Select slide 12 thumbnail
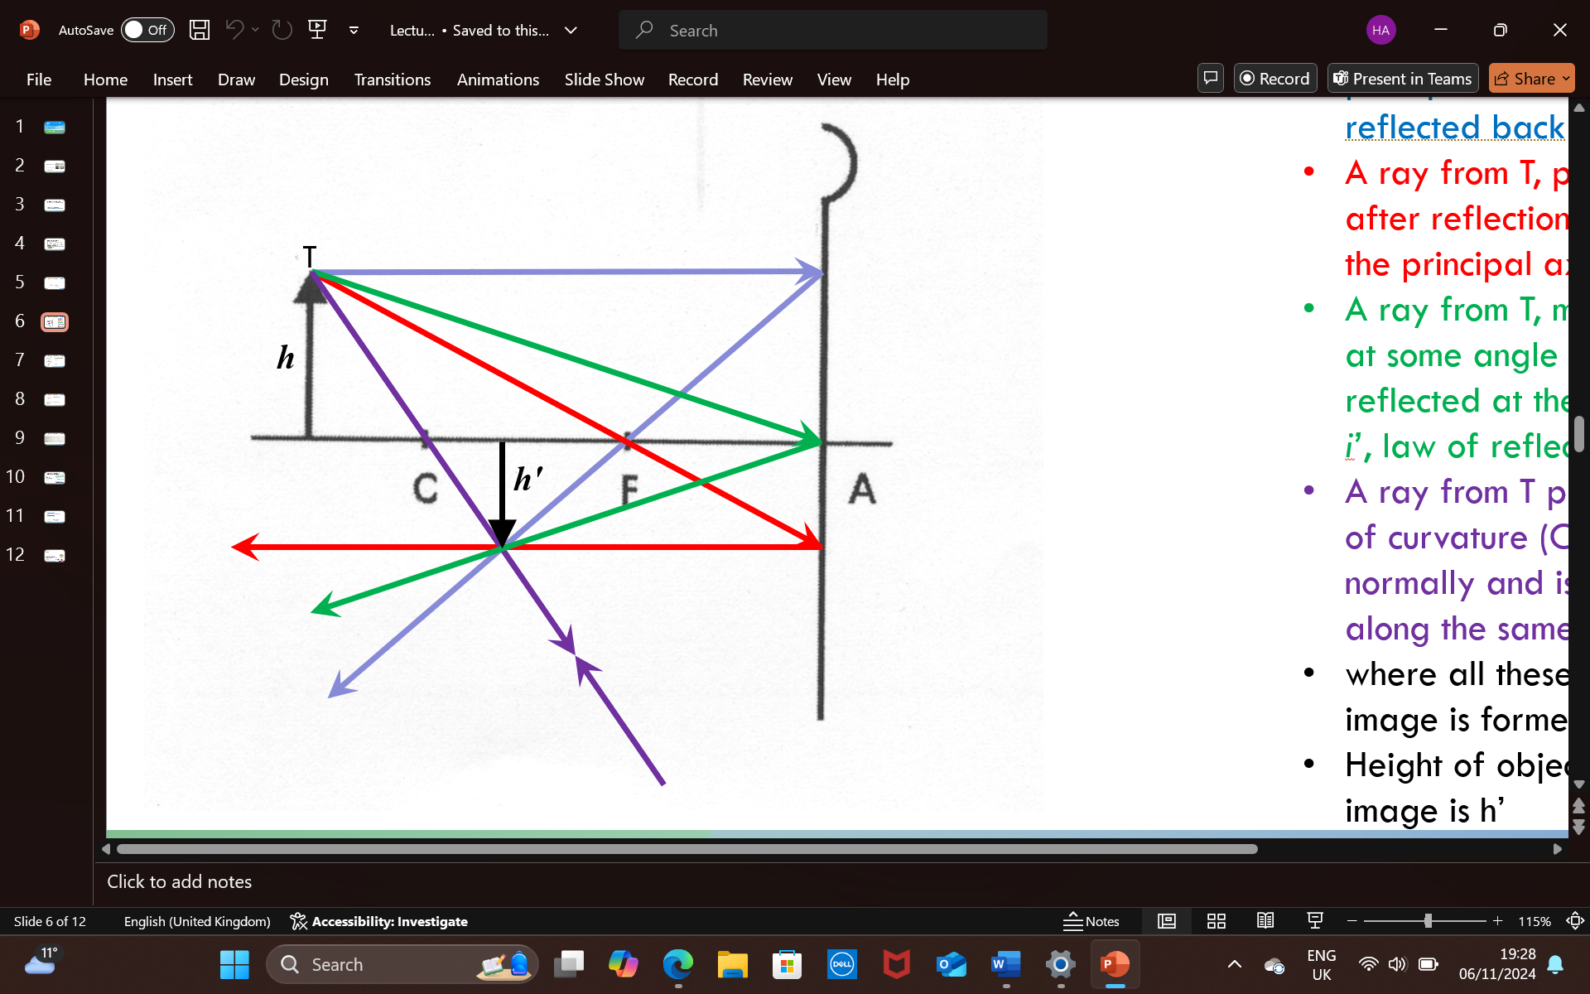Image resolution: width=1590 pixels, height=994 pixels. pyautogui.click(x=55, y=556)
